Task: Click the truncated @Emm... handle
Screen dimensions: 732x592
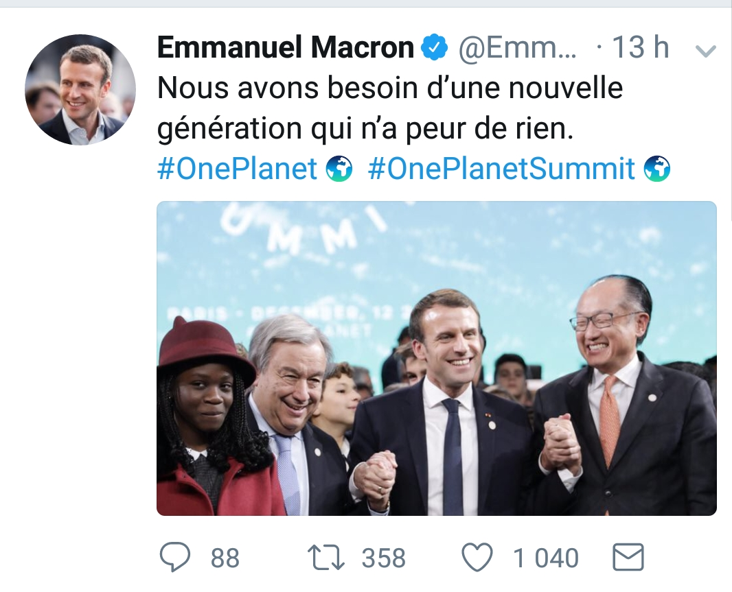Action: pos(518,48)
